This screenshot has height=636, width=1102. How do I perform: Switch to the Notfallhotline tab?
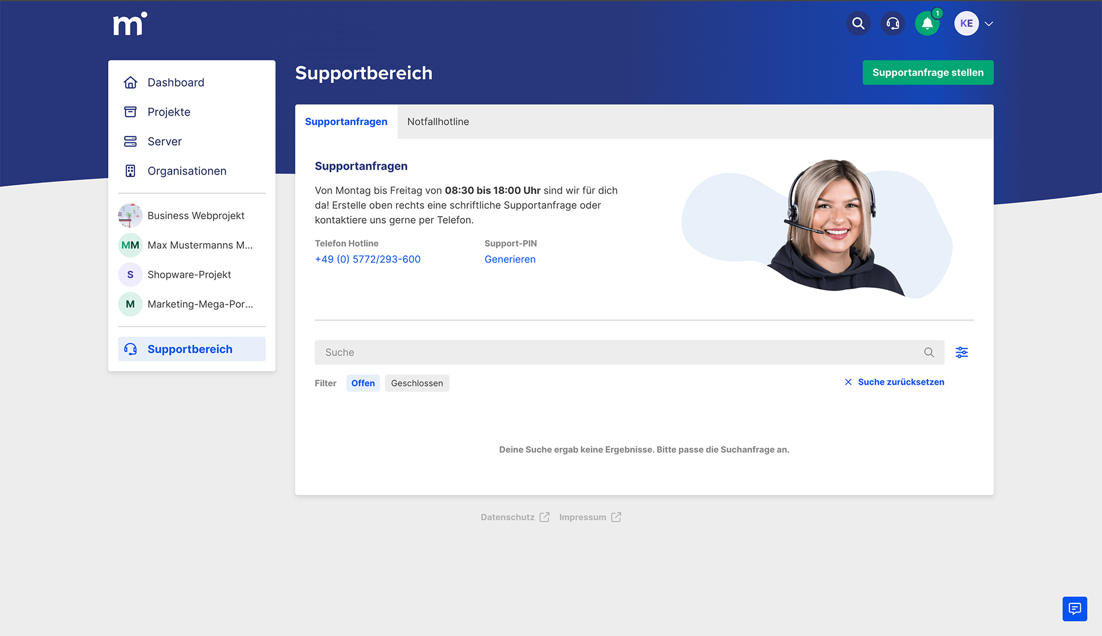click(x=438, y=122)
